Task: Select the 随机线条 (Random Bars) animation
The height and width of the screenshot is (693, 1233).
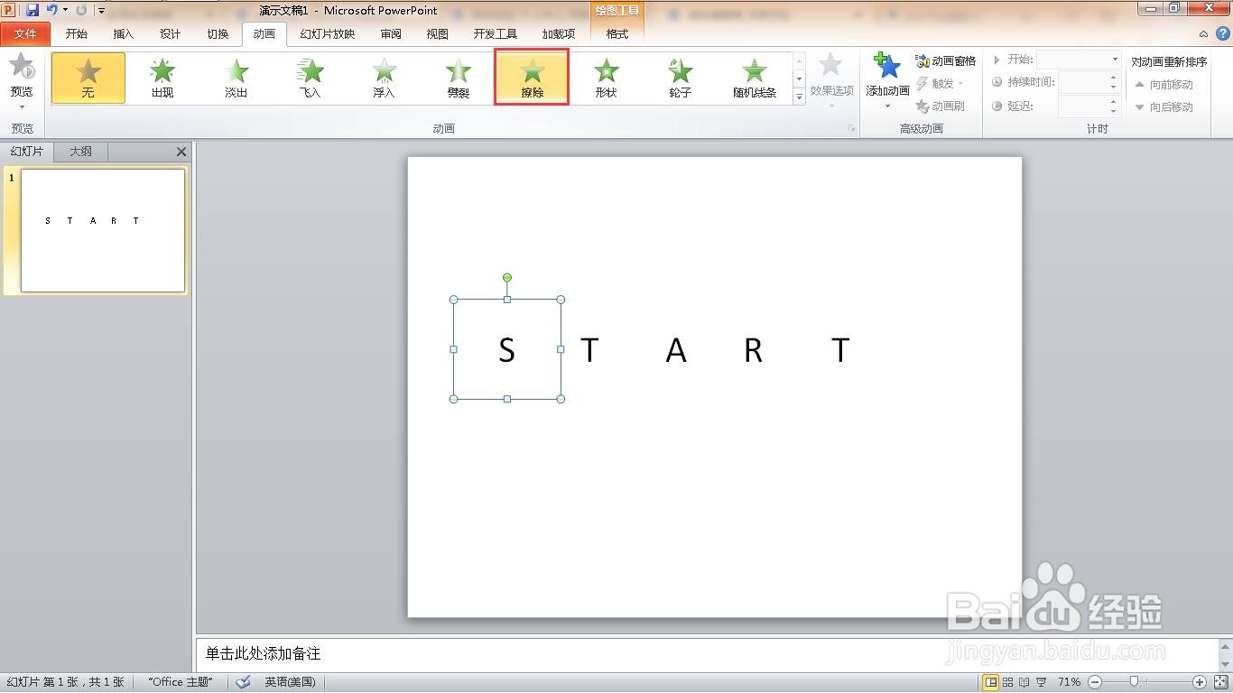Action: pos(755,78)
